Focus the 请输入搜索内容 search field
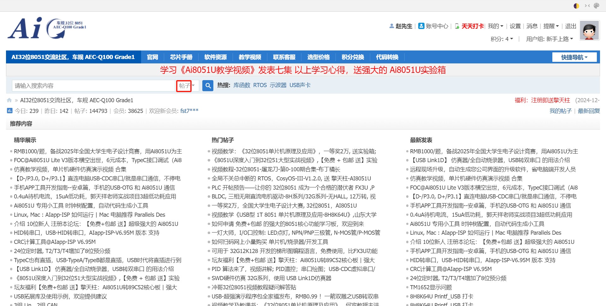The width and height of the screenshot is (606, 306). tap(94, 86)
